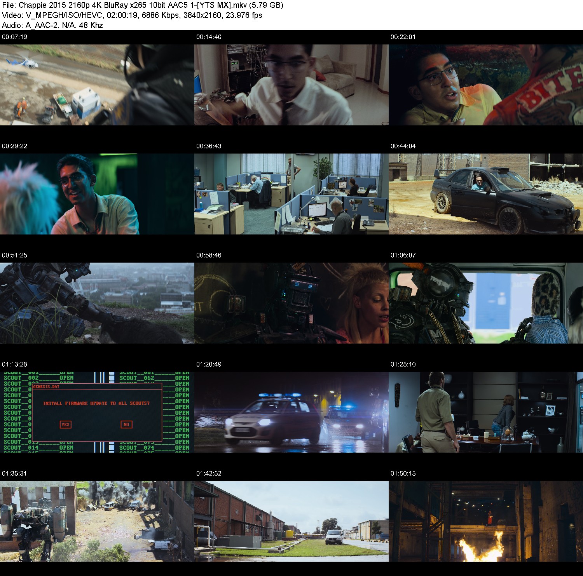This screenshot has width=583, height=576.
Task: Open the thumbnail at 00:36:43
Action: (x=291, y=194)
